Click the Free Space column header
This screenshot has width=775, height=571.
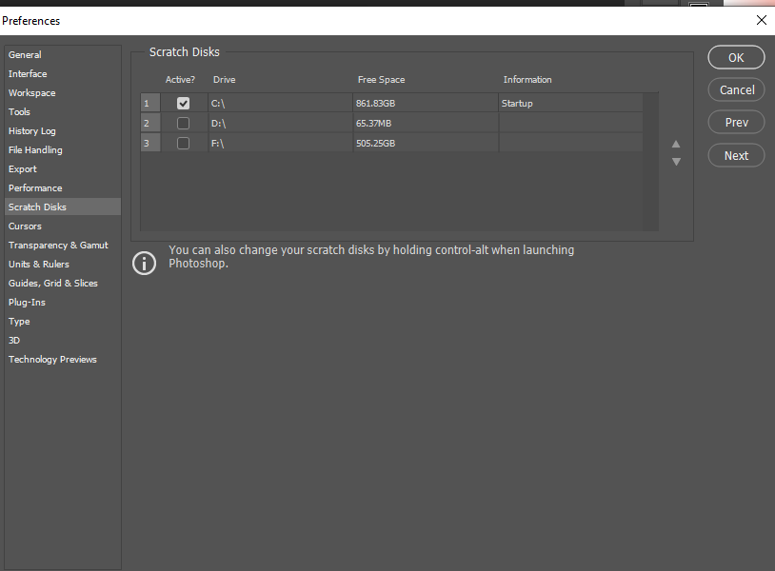point(381,80)
